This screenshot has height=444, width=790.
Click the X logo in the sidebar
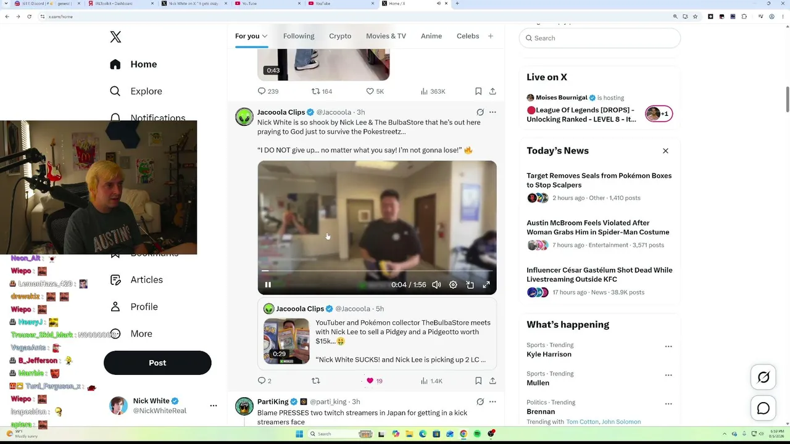coord(115,37)
